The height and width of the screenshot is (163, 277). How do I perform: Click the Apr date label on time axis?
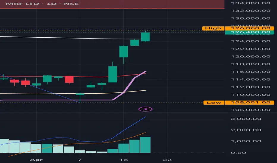point(36,160)
